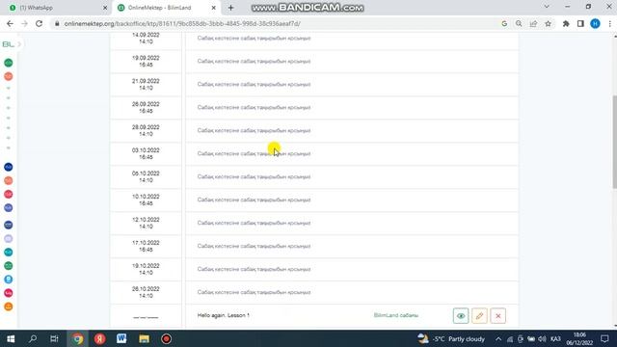Toggle the Chrome side panel
The width and height of the screenshot is (617, 347).
(x=580, y=23)
